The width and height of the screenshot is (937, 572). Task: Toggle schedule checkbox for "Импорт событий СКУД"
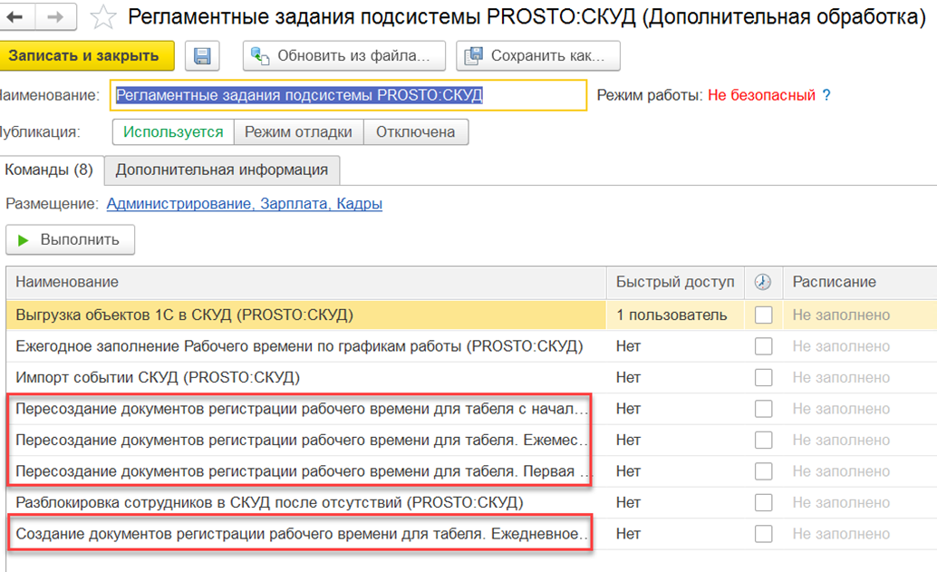point(764,377)
